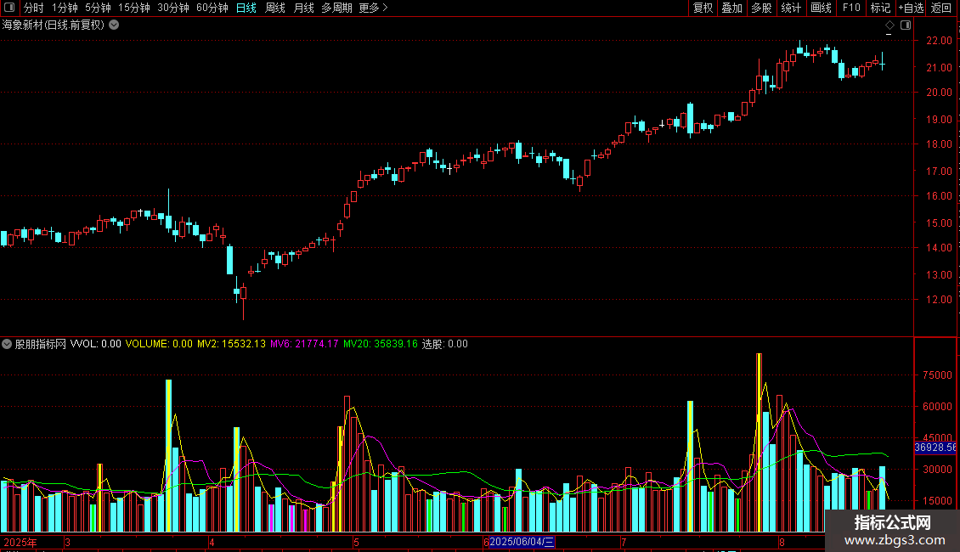Select the 15分钟 period tab
Viewport: 960px width, 552px height.
[x=133, y=8]
